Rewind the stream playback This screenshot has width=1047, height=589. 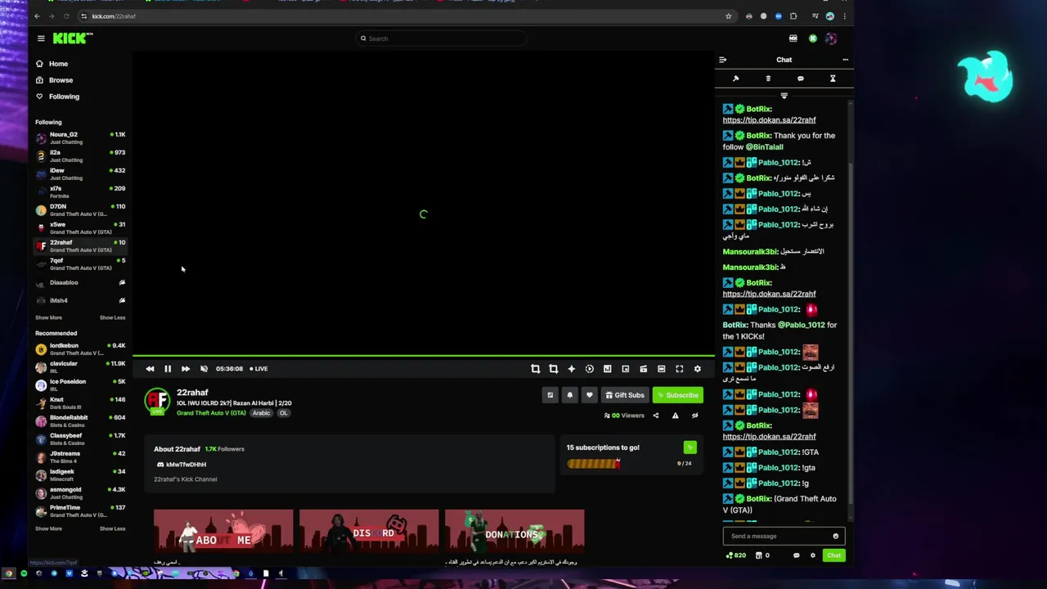click(150, 369)
